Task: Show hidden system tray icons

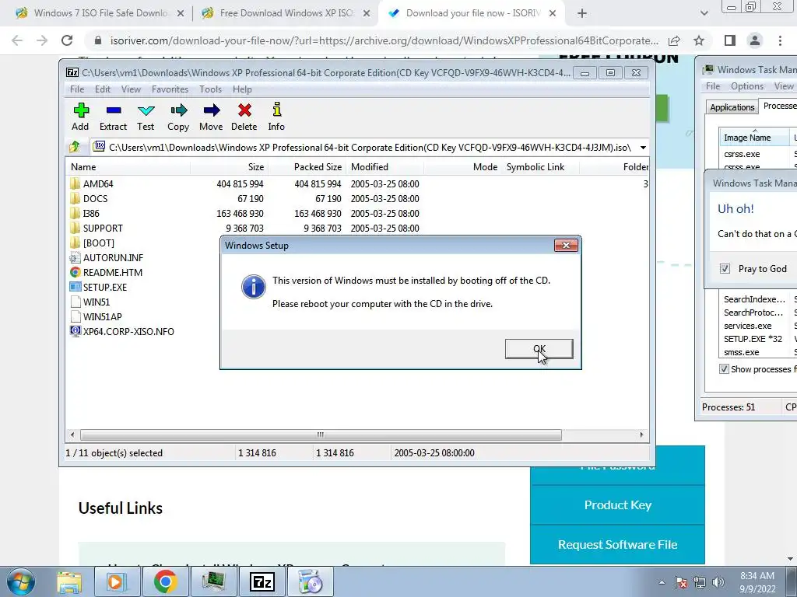Action: point(662,582)
